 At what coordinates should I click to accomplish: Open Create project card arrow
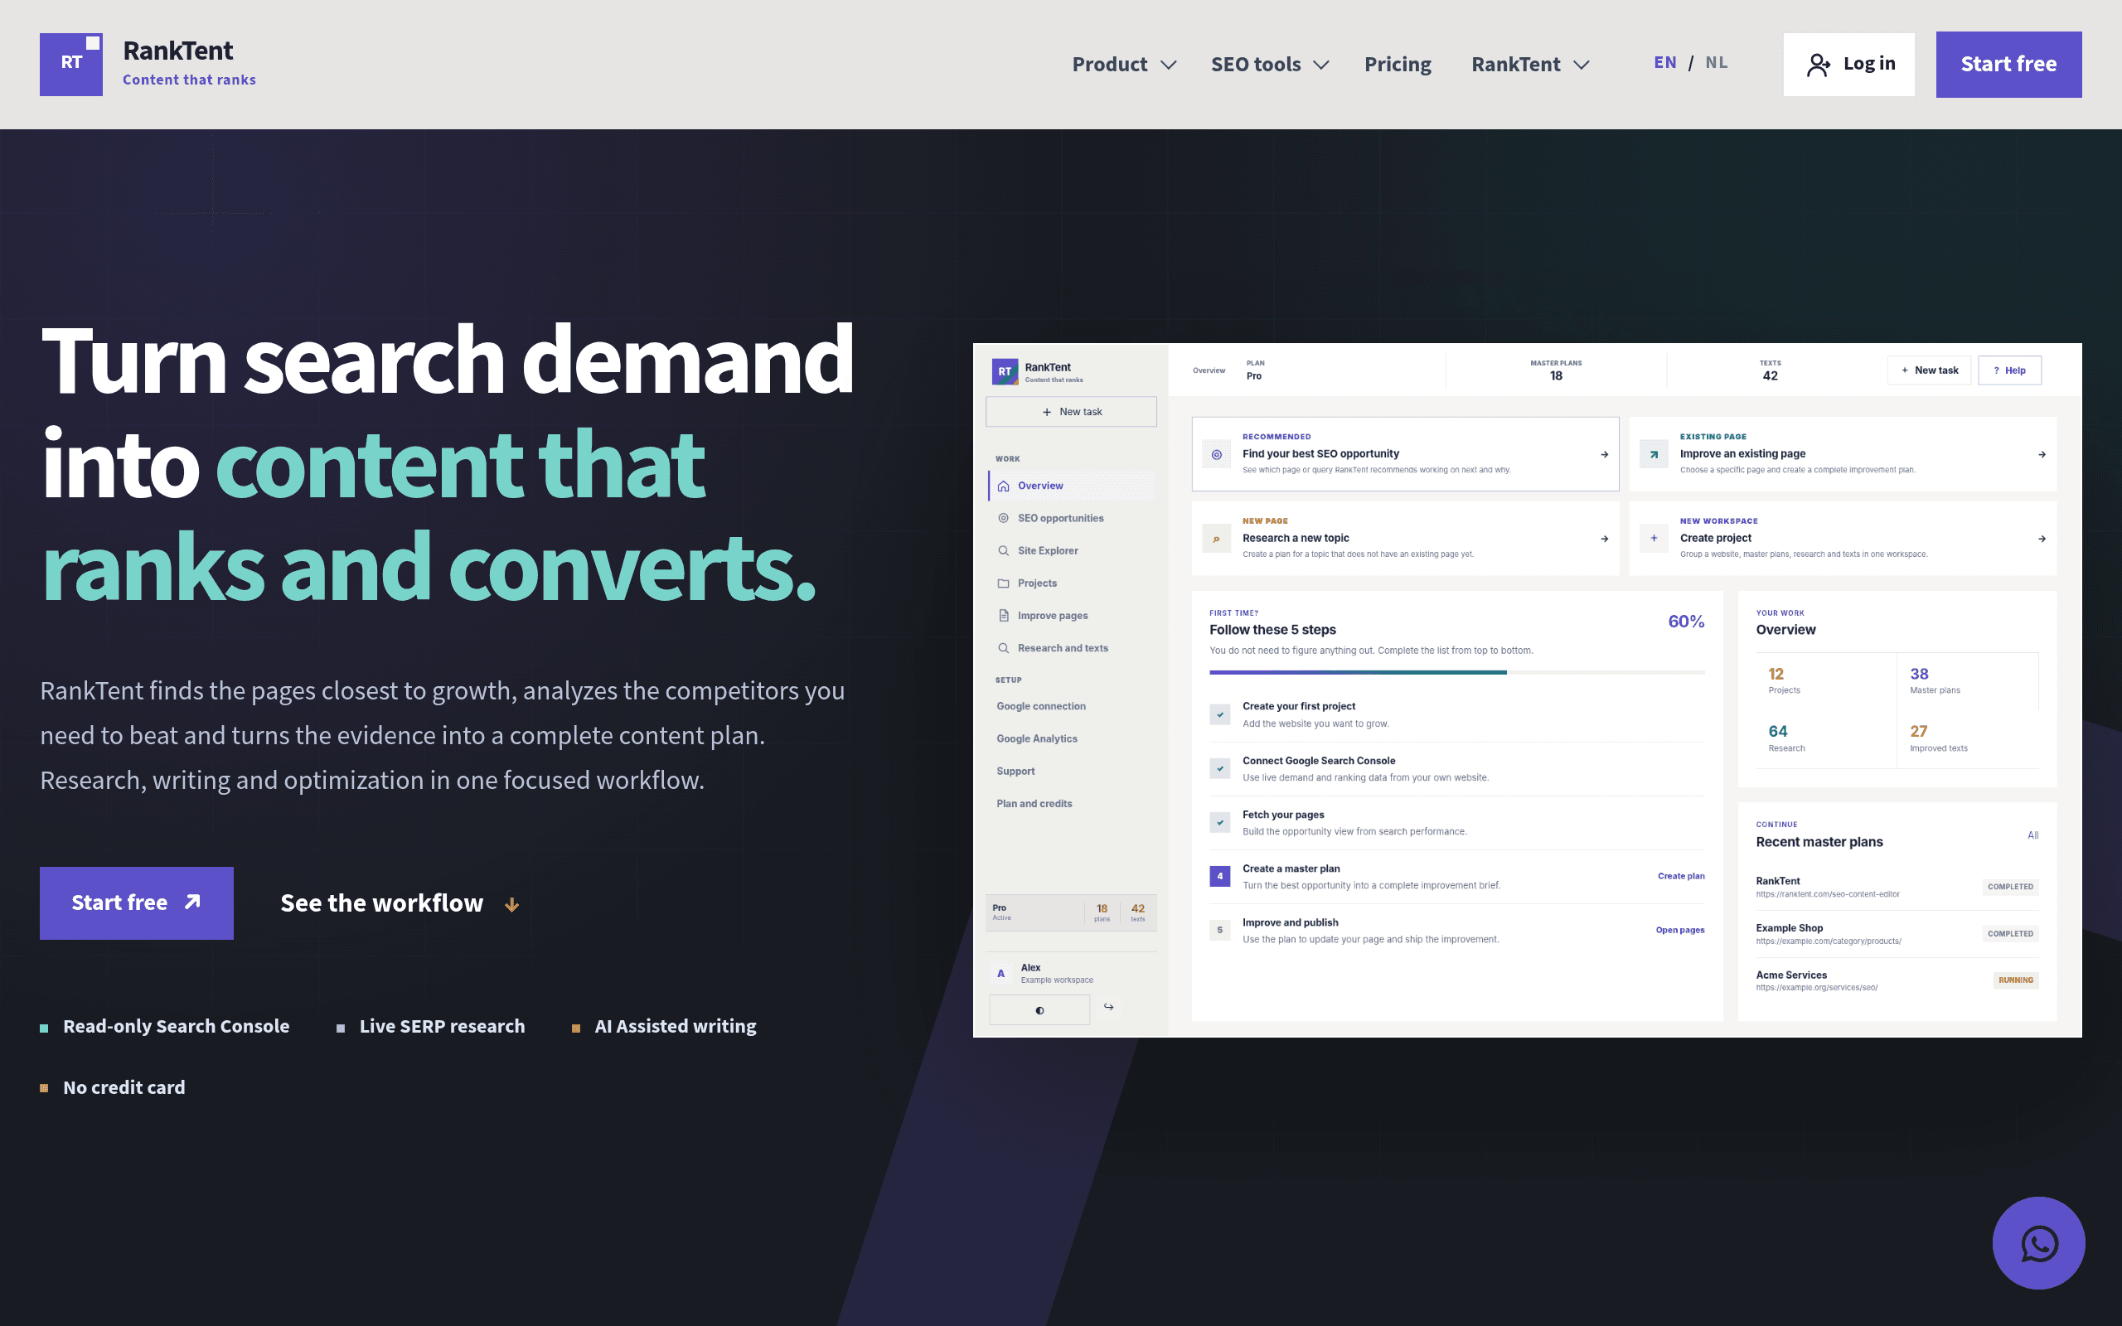point(2042,539)
